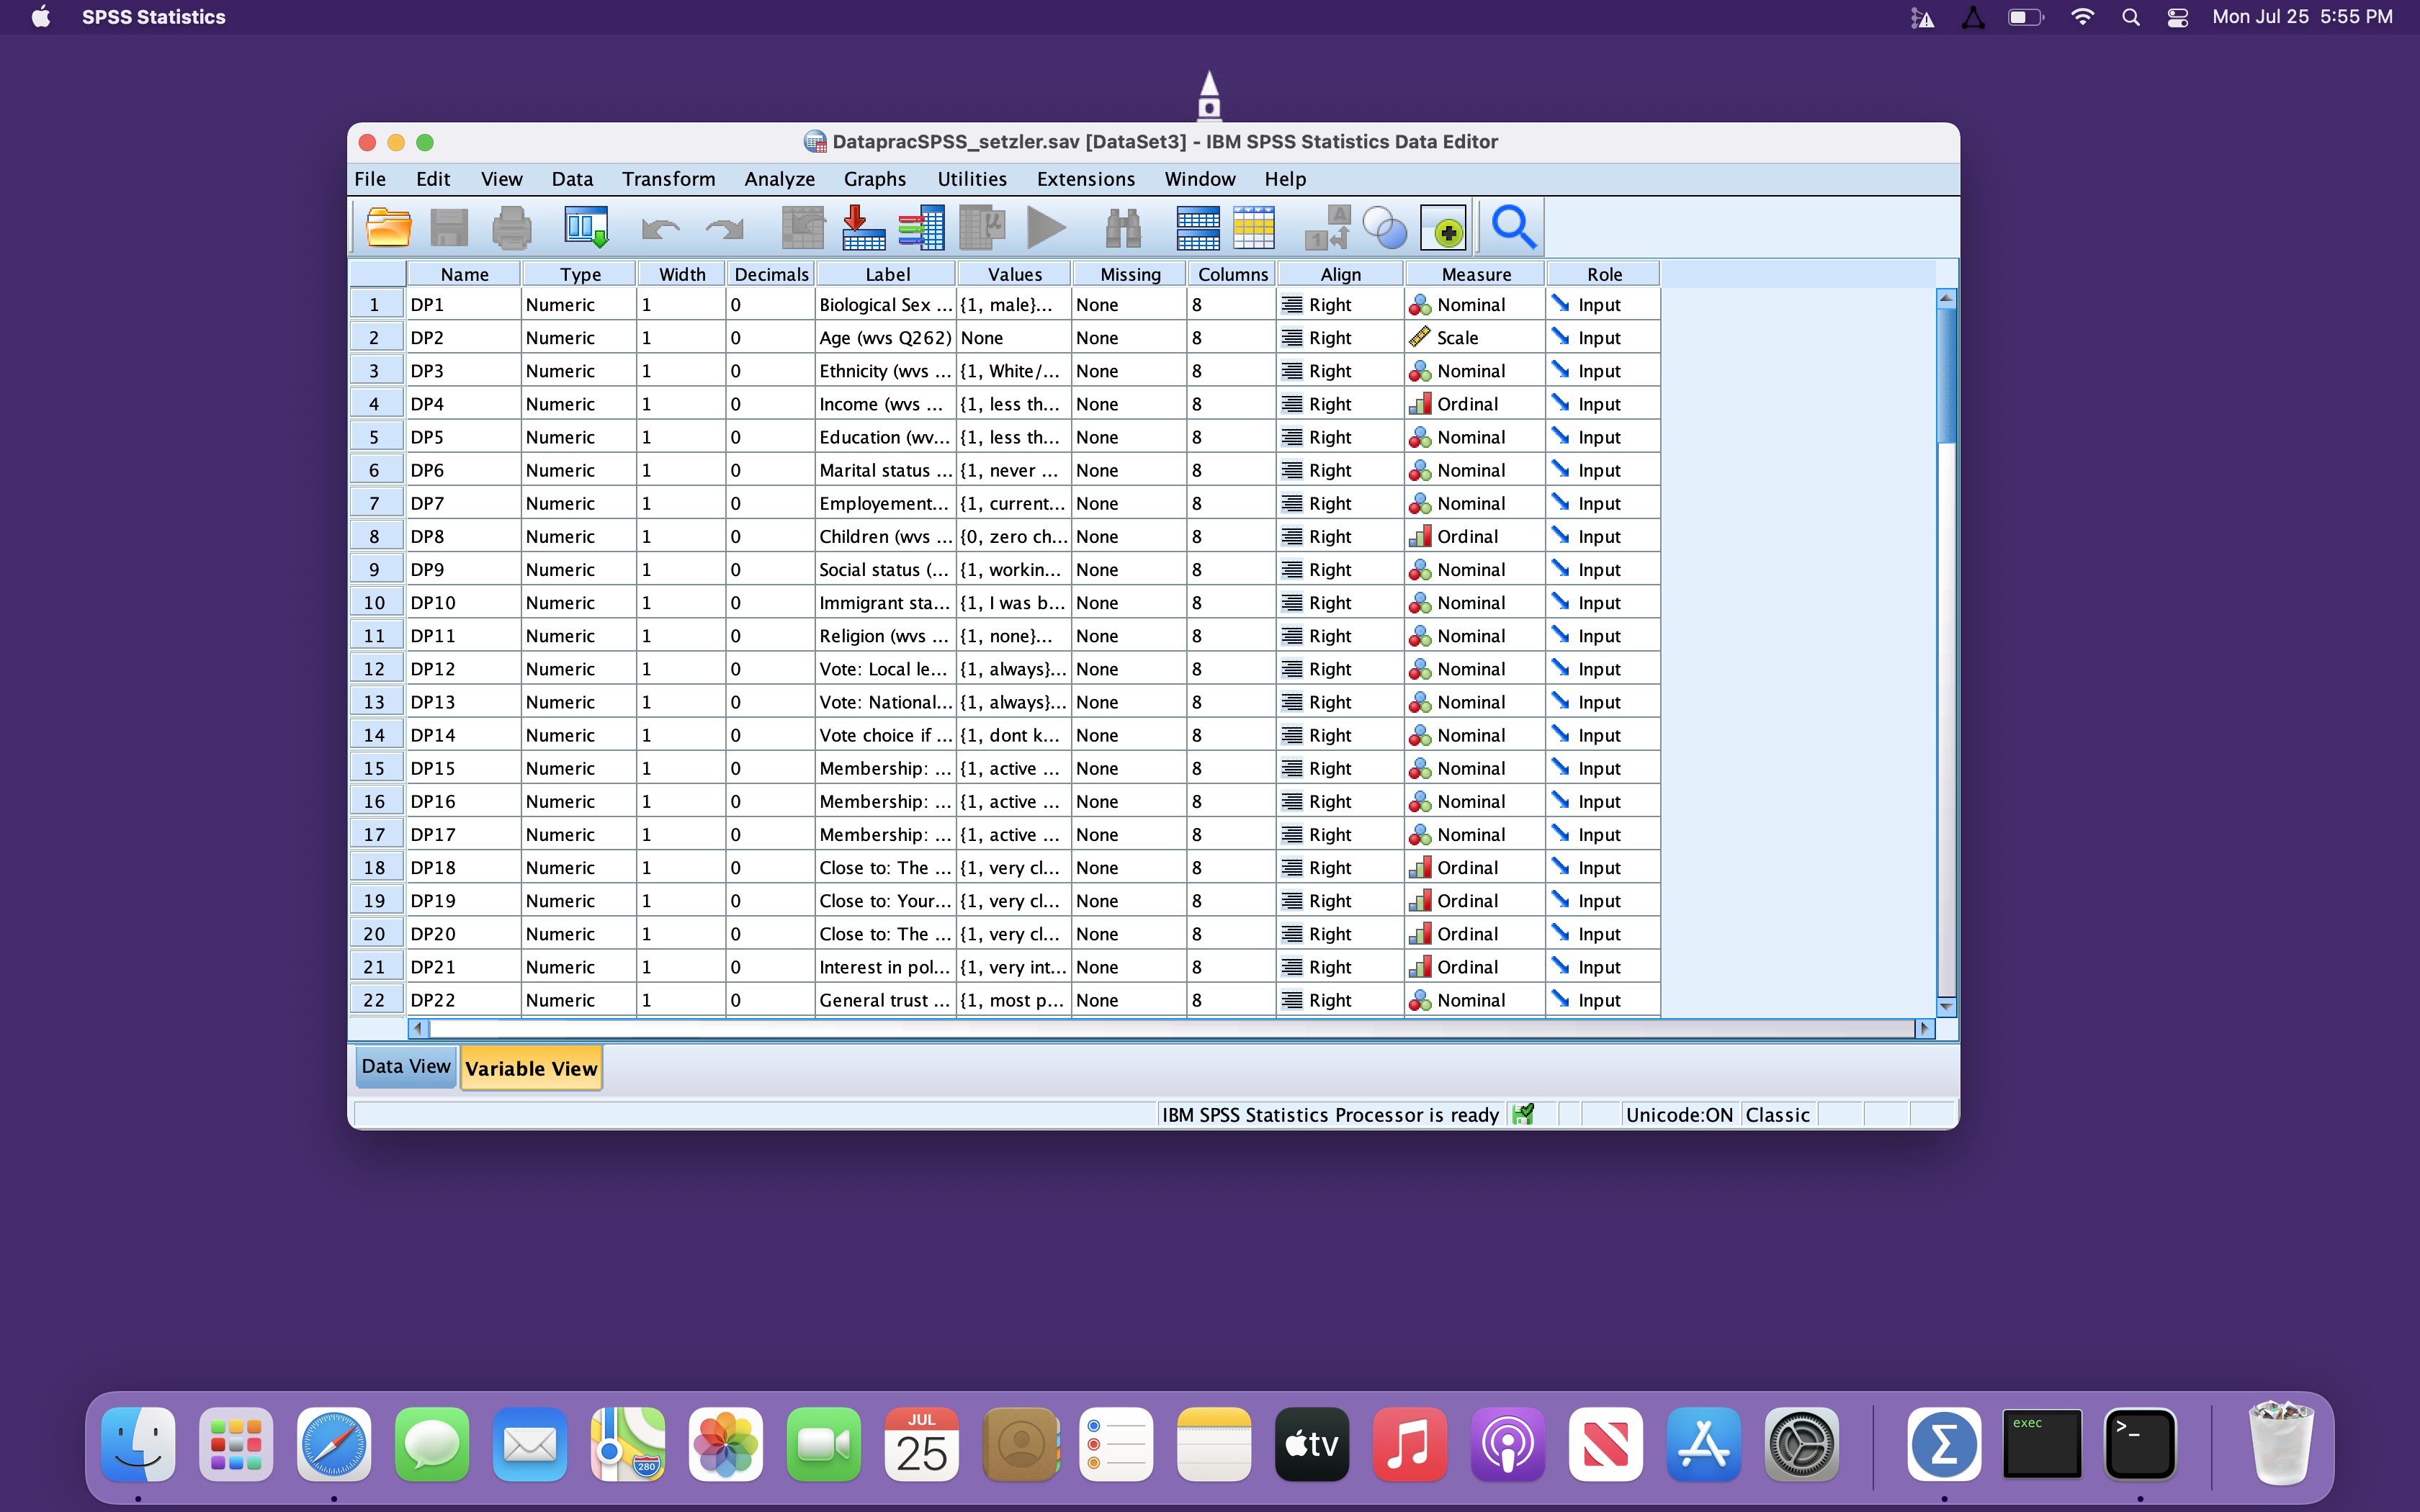
Task: Click the Recall recent dialogs icon
Action: [586, 228]
